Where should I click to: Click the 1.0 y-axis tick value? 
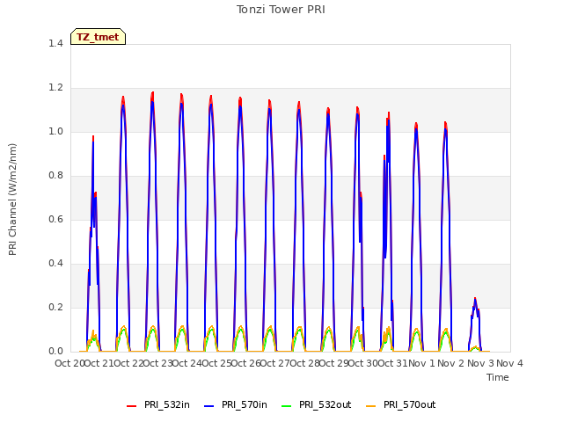(55, 131)
